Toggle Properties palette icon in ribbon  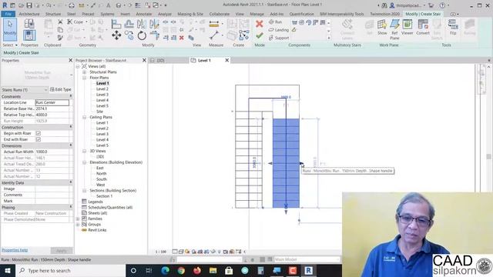click(29, 35)
